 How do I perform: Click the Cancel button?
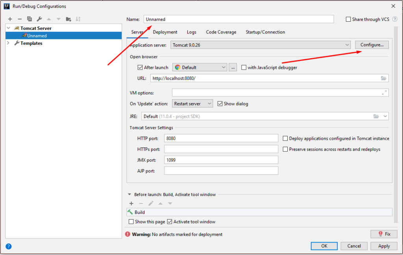pyautogui.click(x=354, y=246)
